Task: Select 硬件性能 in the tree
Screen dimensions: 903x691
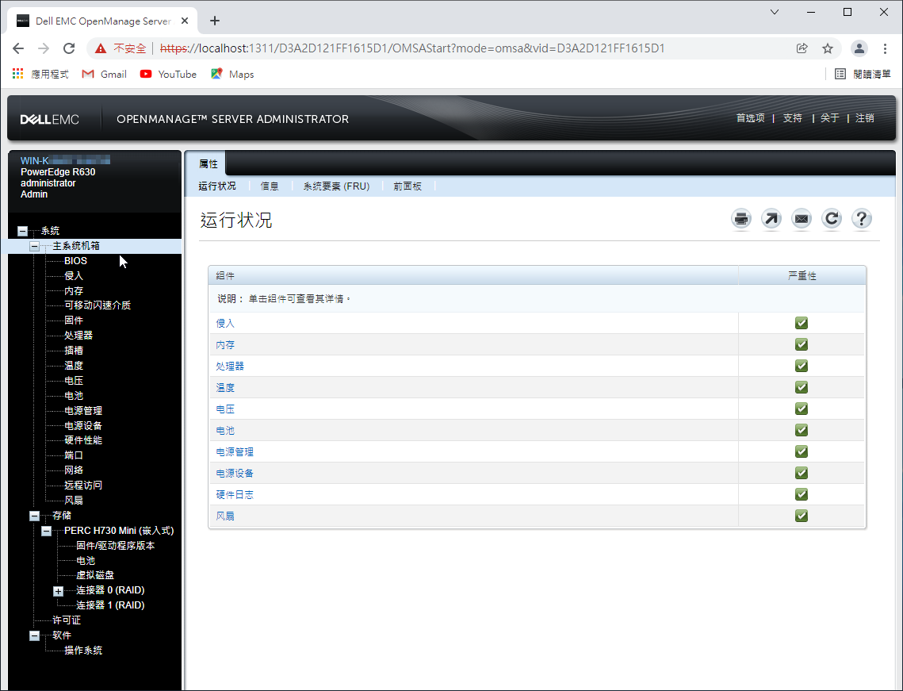Action: pos(83,440)
